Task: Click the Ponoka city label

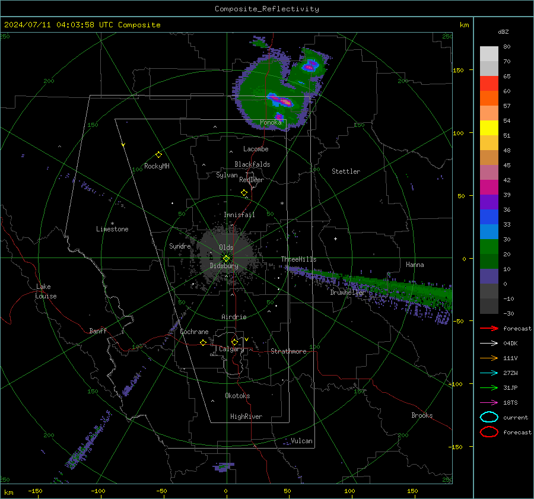Action: pos(271,122)
